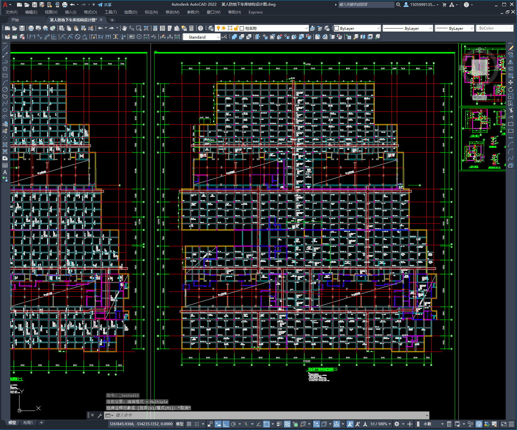The width and height of the screenshot is (517, 430).
Task: Toggle transparency display in status bar
Action: click(287, 424)
